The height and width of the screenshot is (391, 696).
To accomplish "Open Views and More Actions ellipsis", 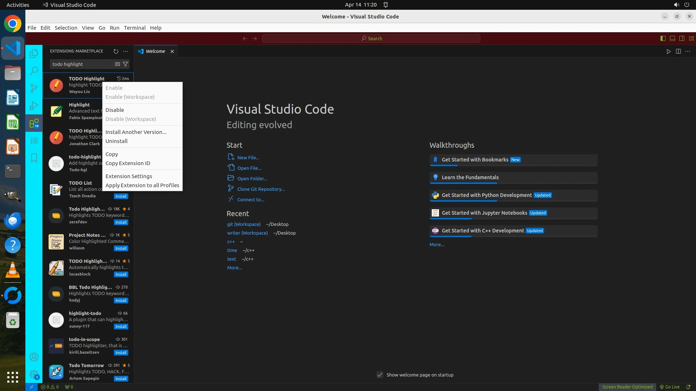I will click(x=125, y=51).
